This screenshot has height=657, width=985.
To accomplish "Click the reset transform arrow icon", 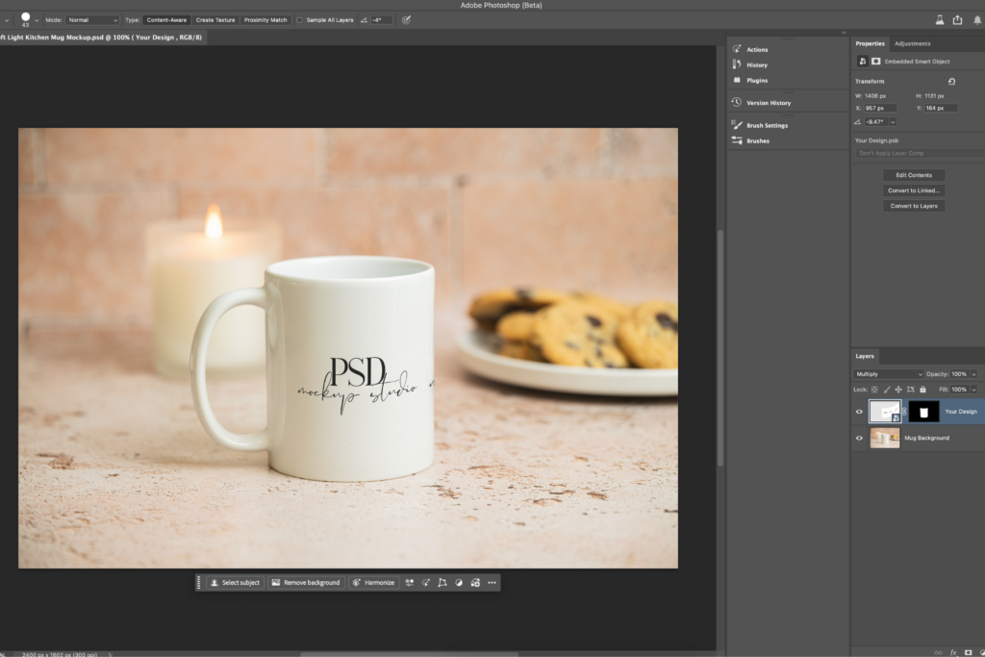I will click(x=951, y=82).
